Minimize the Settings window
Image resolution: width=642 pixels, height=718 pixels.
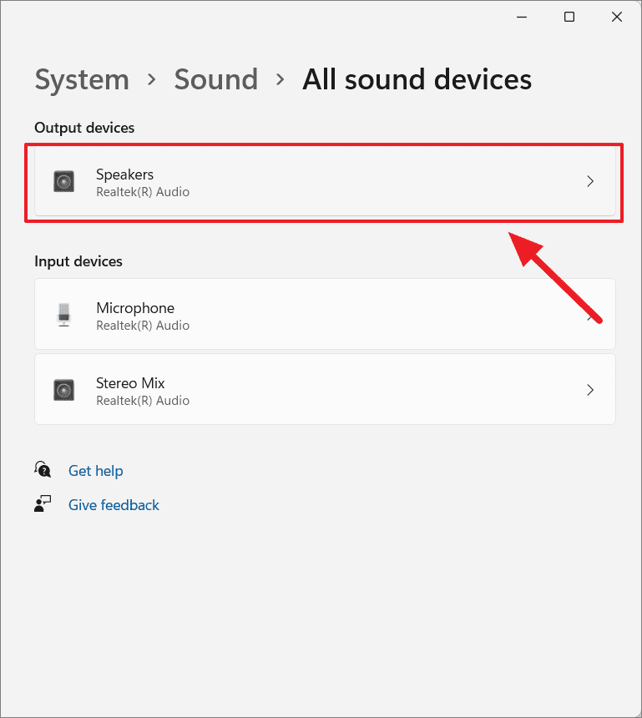(521, 16)
